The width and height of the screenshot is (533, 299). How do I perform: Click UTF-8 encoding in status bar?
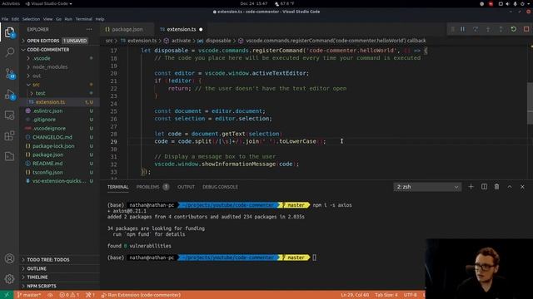click(x=411, y=295)
